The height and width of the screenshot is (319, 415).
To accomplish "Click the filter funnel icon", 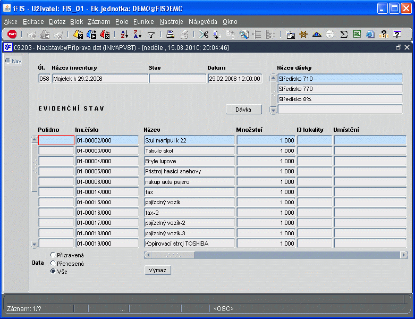I will point(151,35).
